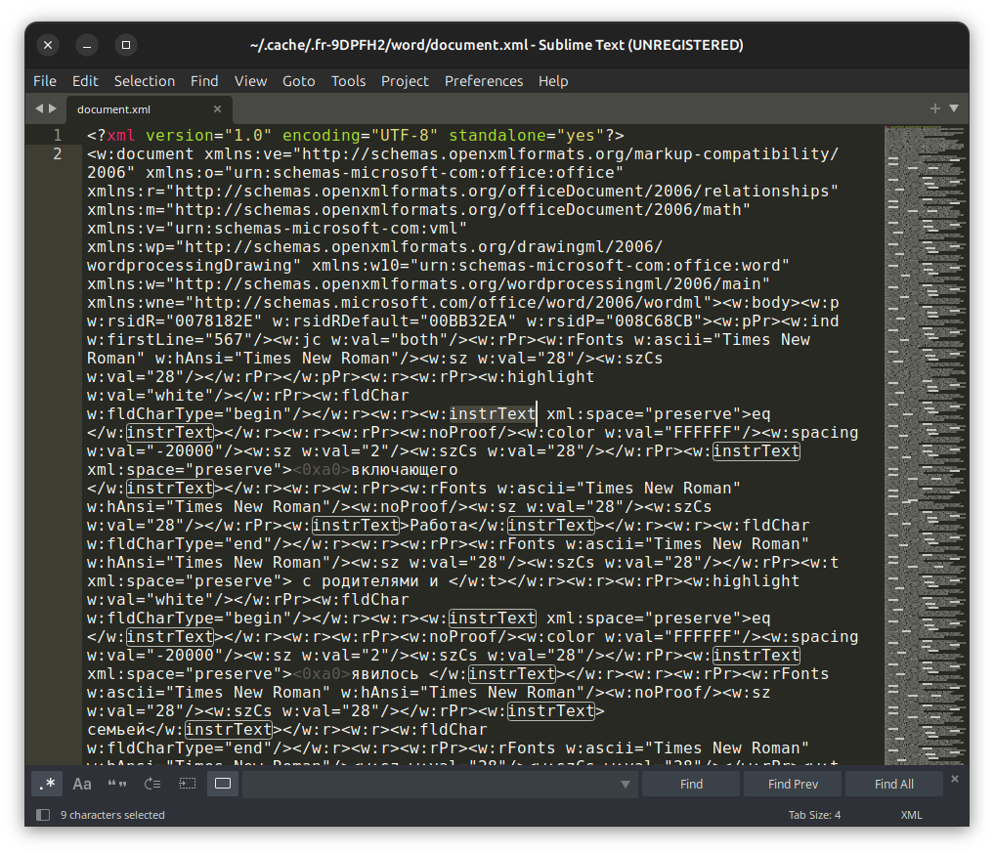Click the word encoding in line 1
The height and width of the screenshot is (854, 994).
point(322,136)
